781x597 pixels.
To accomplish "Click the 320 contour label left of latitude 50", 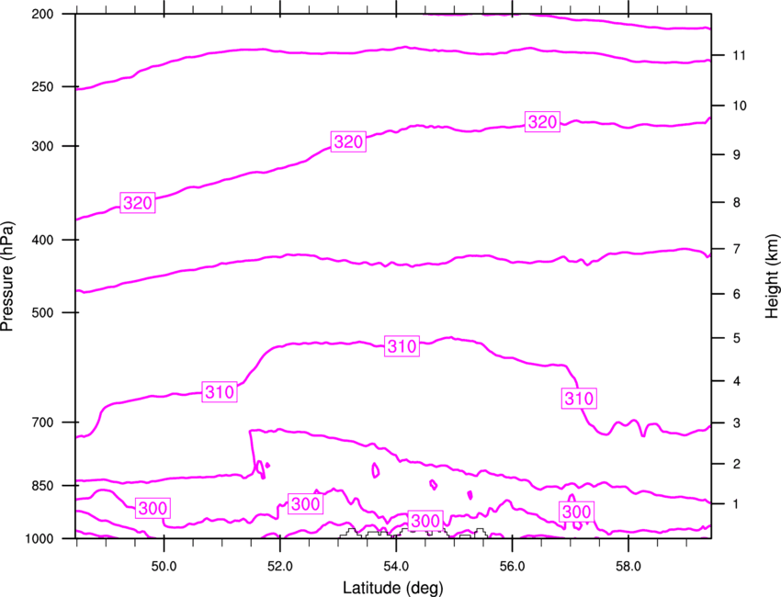I will click(138, 203).
